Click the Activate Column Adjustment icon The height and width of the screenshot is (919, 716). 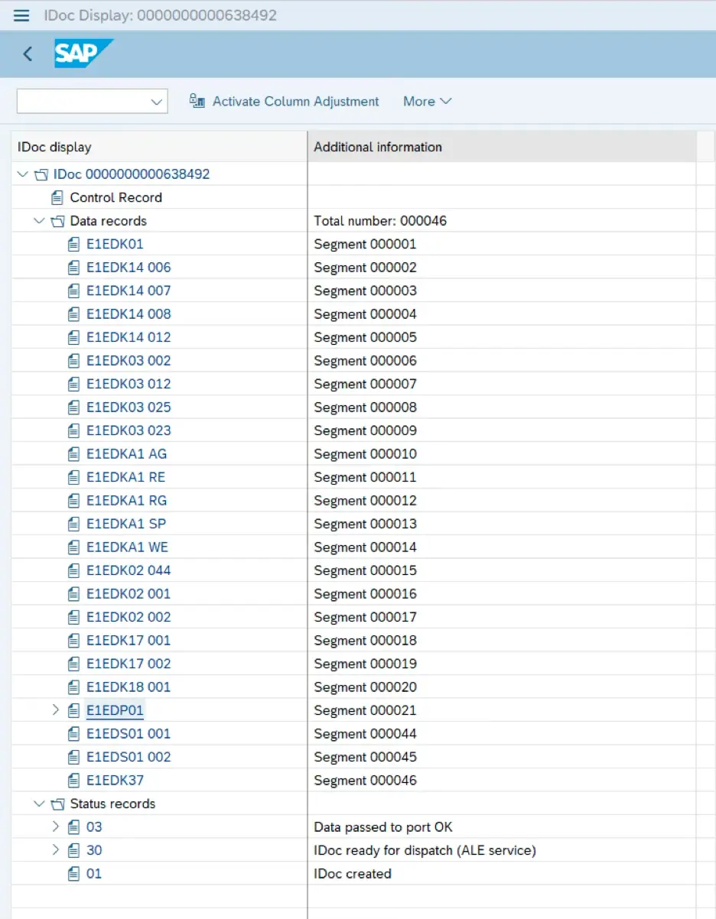(x=197, y=101)
